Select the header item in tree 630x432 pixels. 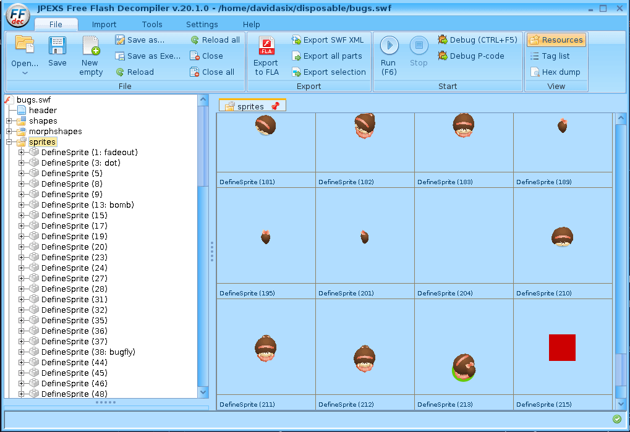coord(43,111)
